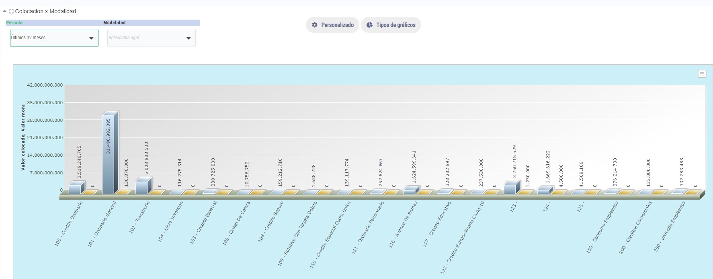Screen dimensions: 713x279
Task: Open the Periodo dropdown showing Últimos 12 meses
Action: [54, 38]
